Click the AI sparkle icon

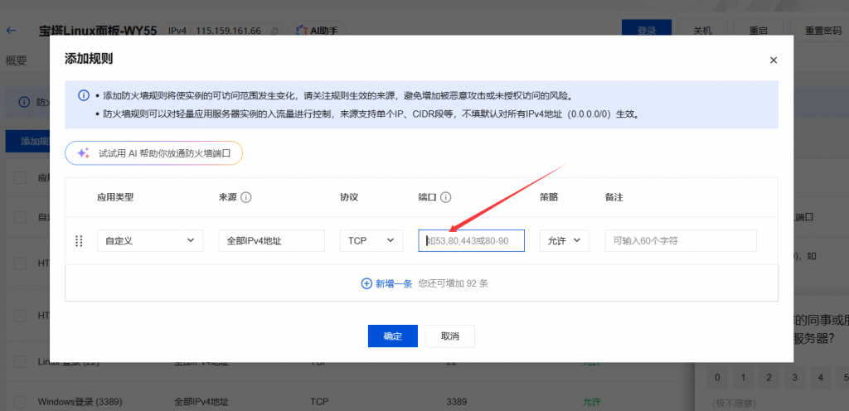coord(83,153)
